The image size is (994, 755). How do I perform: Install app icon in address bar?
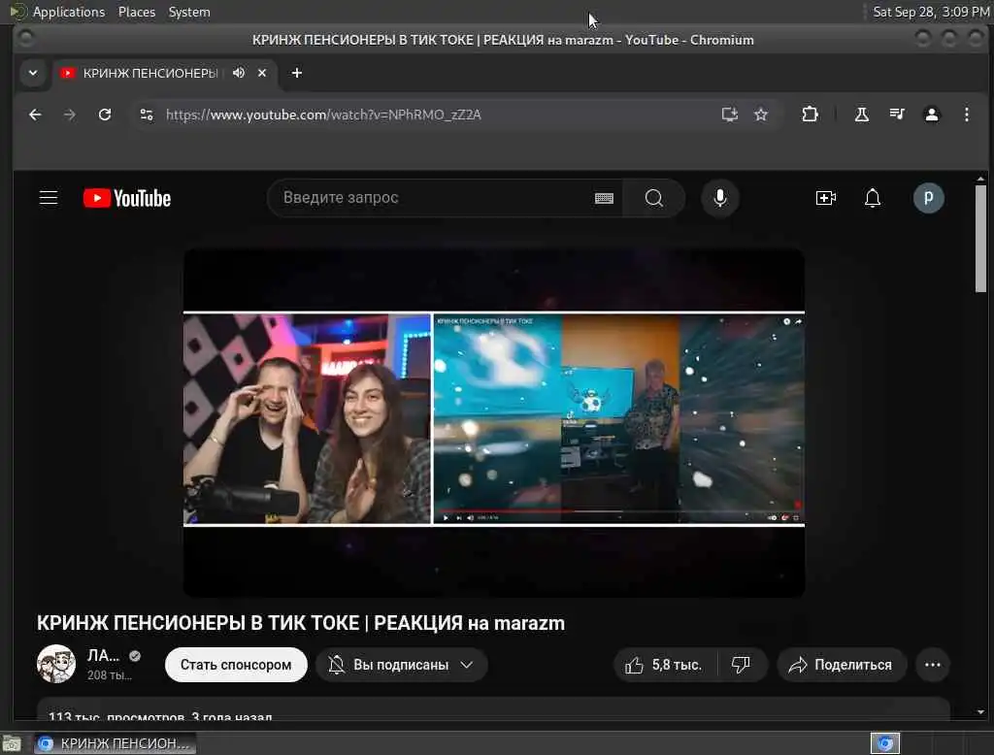pyautogui.click(x=730, y=115)
